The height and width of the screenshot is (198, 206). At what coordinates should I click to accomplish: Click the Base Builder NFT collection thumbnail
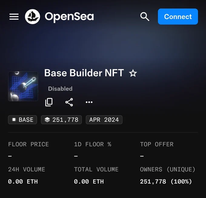[x=23, y=86]
